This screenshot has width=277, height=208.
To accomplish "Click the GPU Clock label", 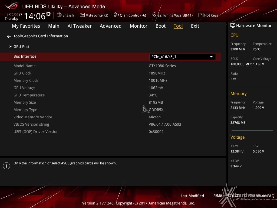I will [22, 73].
